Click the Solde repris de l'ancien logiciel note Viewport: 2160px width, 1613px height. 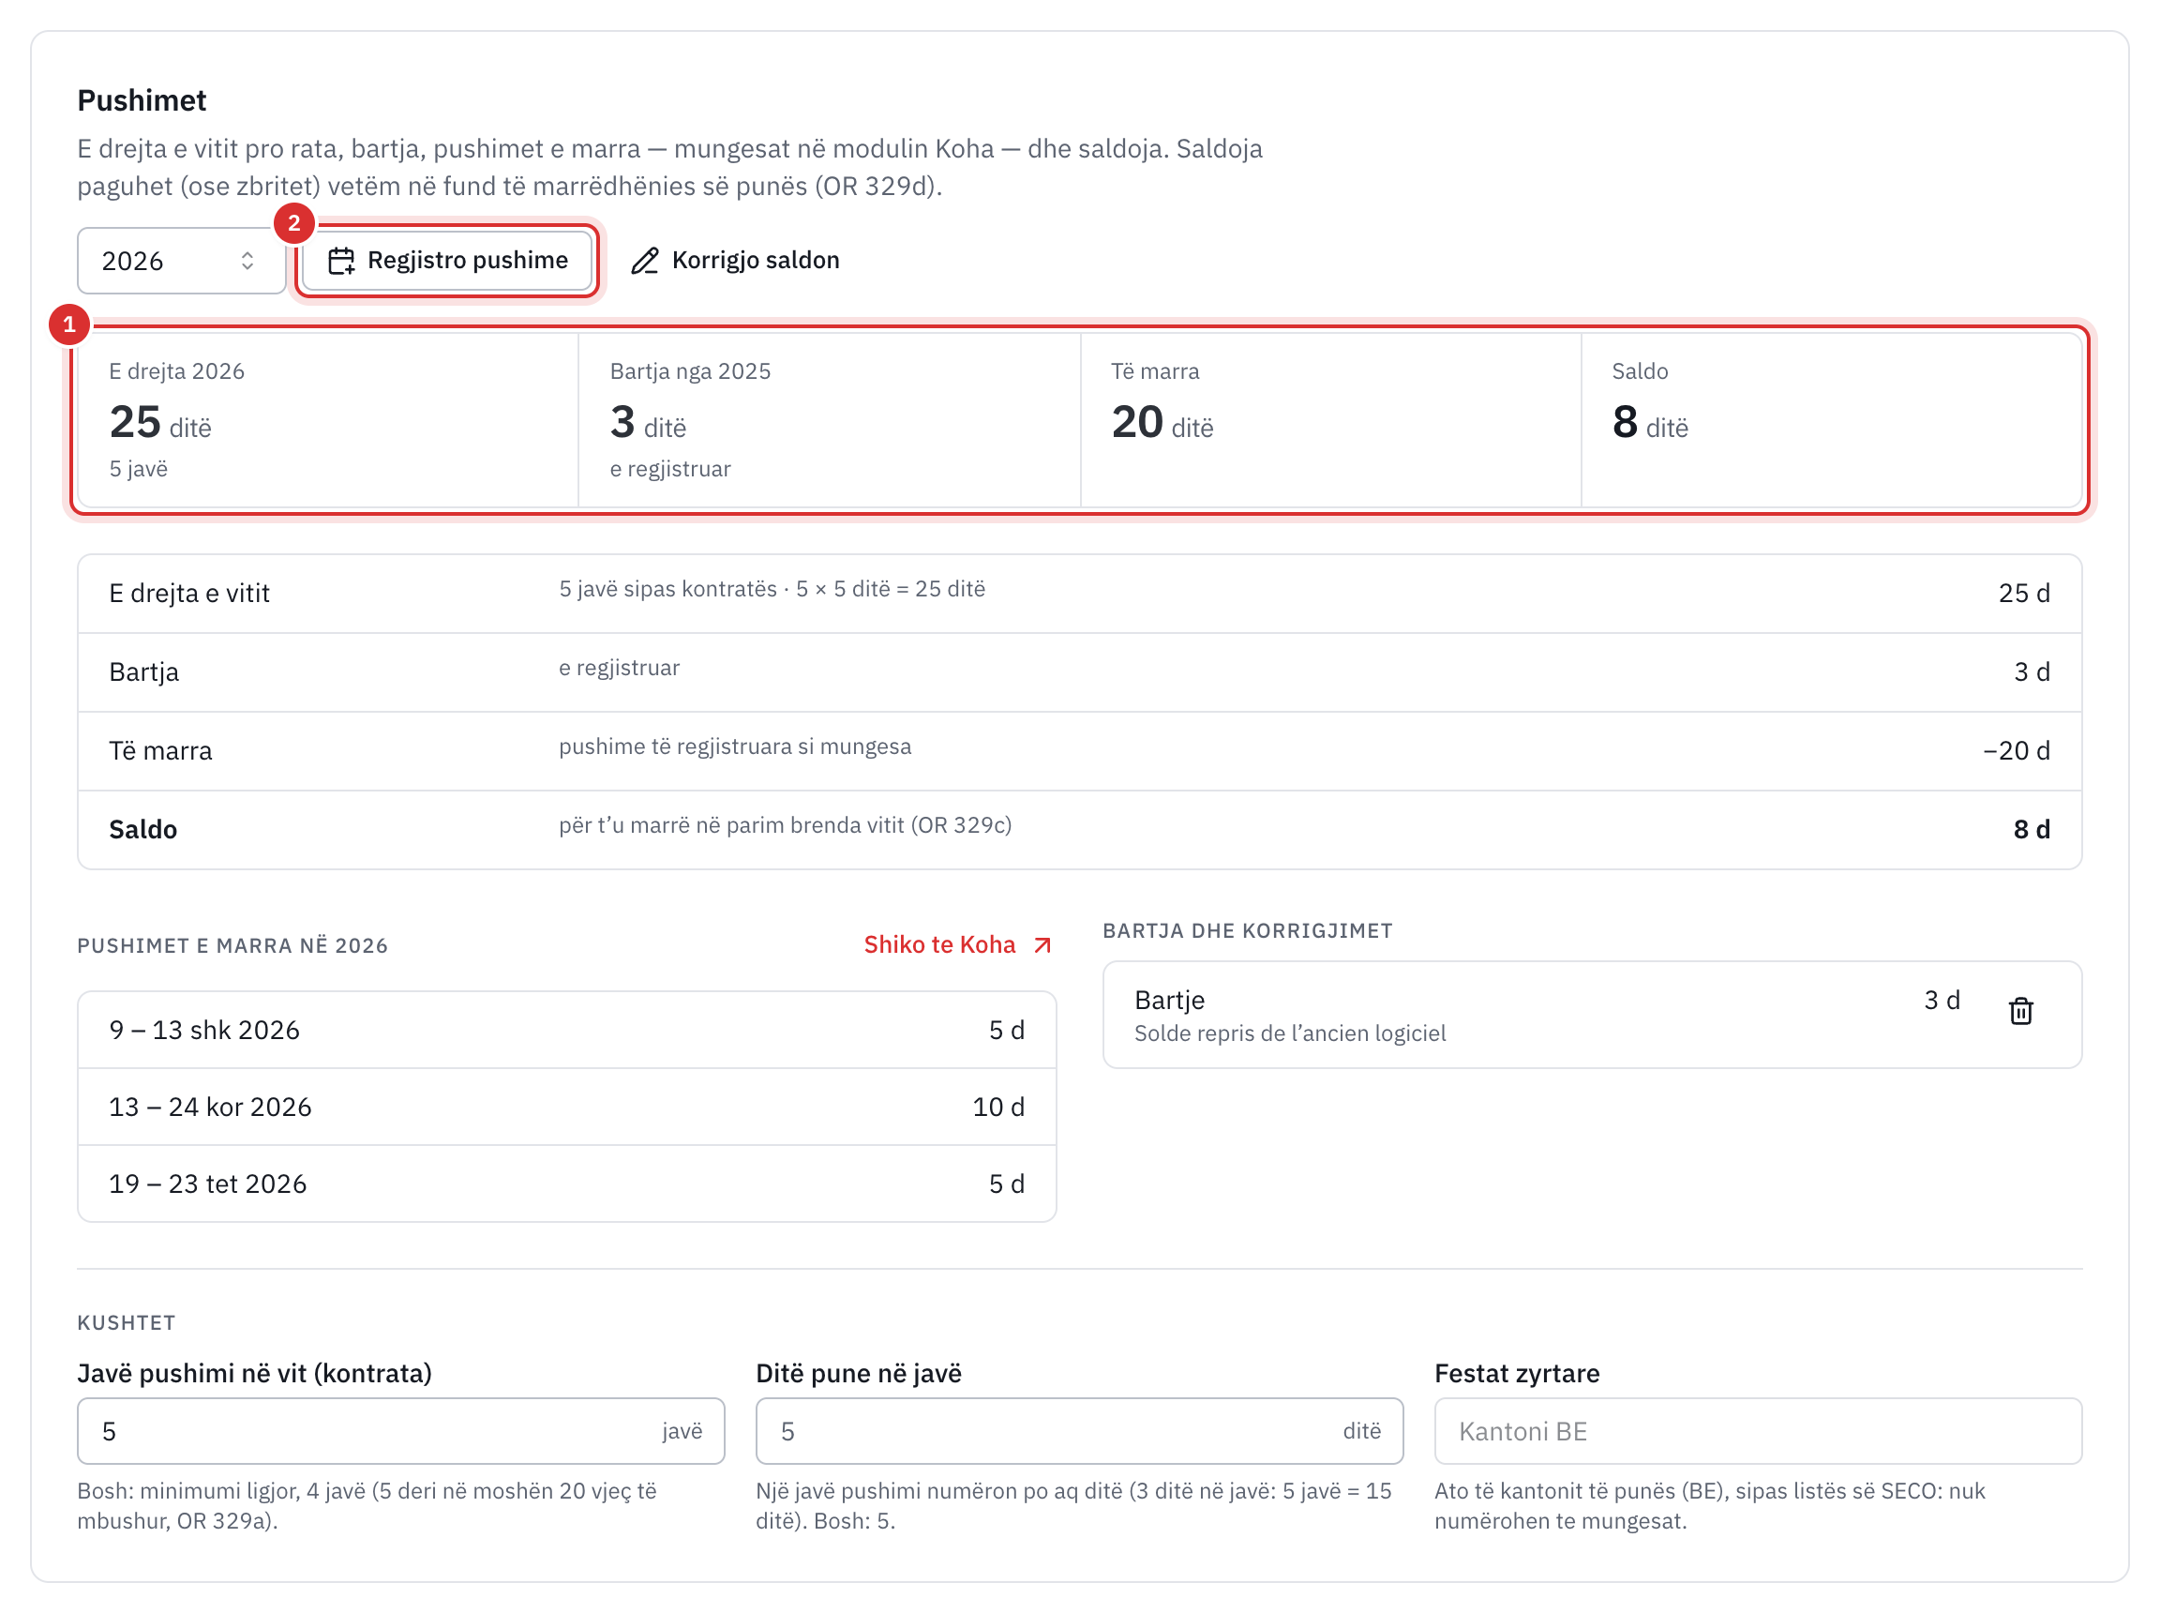1289,1033
